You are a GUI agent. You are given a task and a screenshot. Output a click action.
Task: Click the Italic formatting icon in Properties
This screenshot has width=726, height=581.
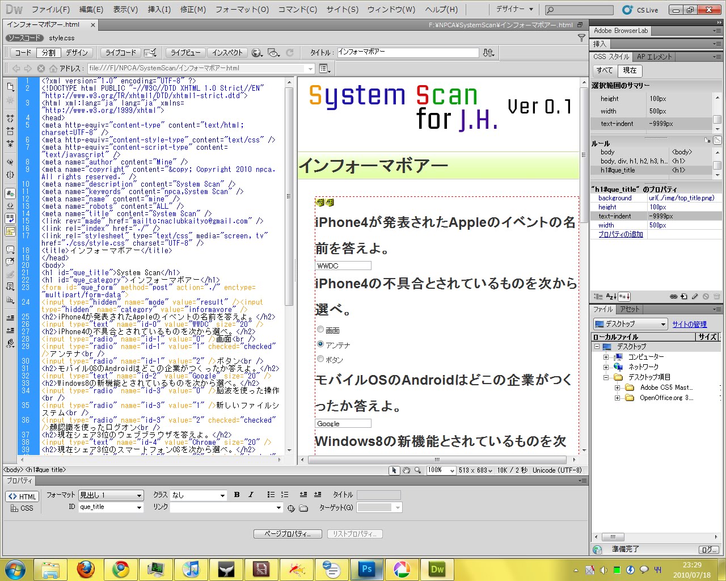click(x=251, y=495)
